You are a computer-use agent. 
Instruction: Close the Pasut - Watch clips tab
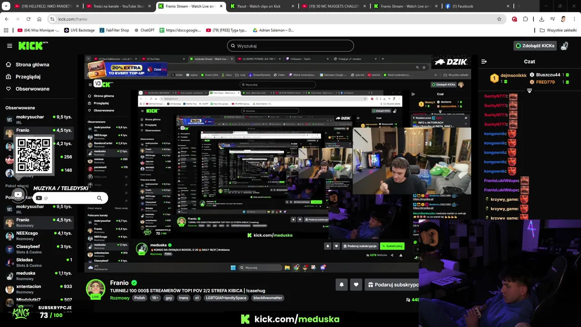[x=293, y=6]
